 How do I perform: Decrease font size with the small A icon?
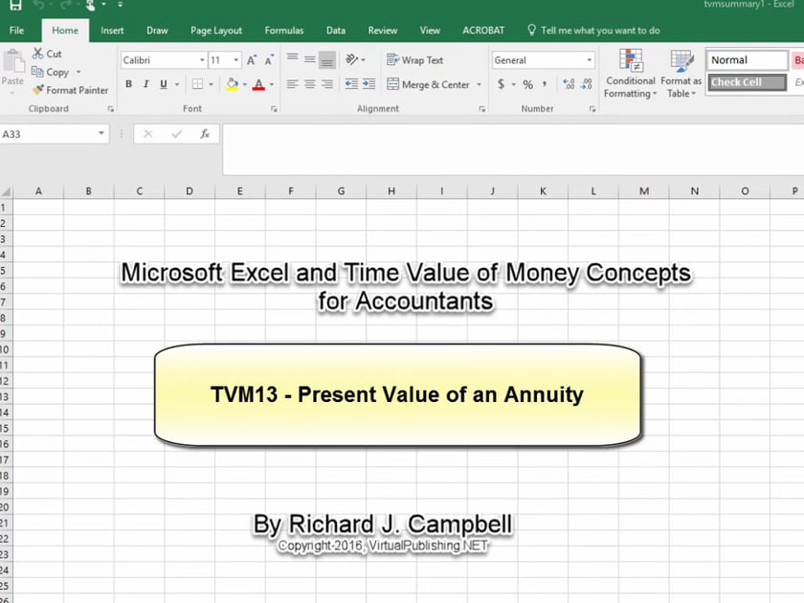[x=269, y=60]
